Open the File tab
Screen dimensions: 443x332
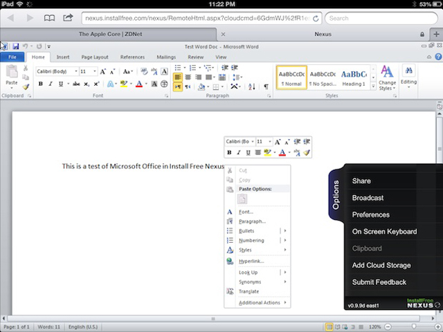[12, 57]
